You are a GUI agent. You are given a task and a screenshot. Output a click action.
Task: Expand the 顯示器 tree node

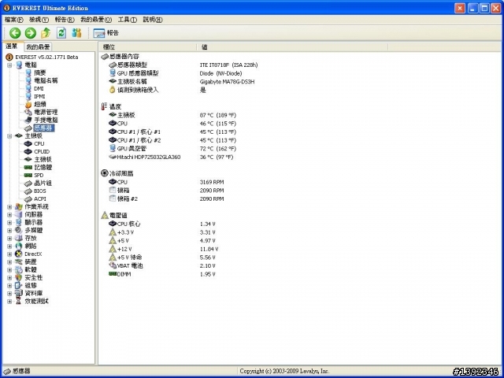9,222
